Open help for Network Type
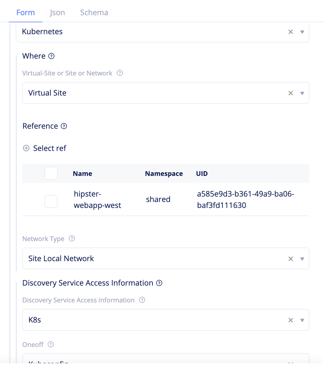 (72, 239)
